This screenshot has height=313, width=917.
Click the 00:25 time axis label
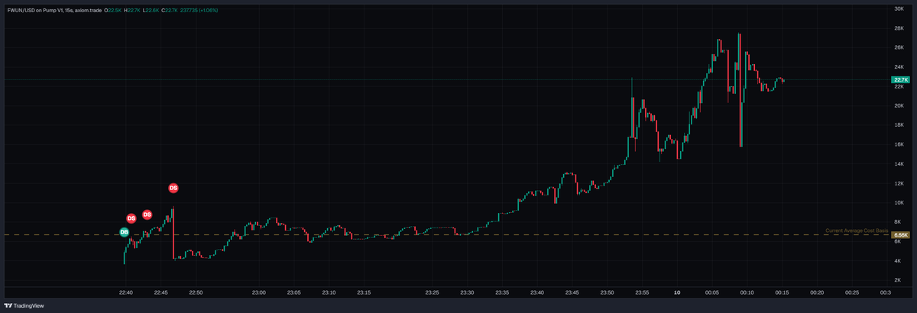click(852, 292)
